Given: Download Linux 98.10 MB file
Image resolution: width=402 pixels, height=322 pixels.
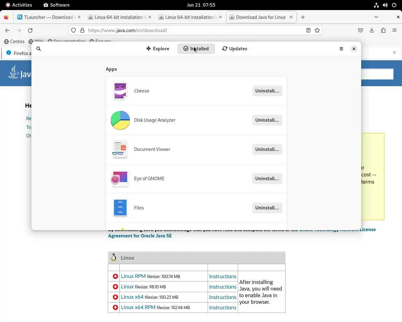Looking at the screenshot, I should 127,286.
